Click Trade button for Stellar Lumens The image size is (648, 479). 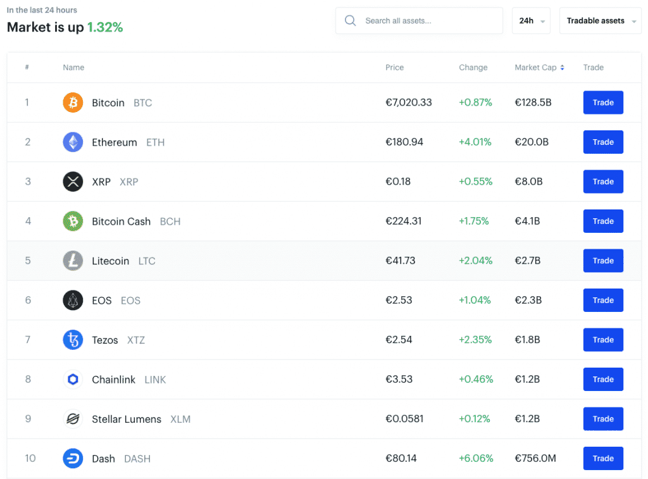603,419
